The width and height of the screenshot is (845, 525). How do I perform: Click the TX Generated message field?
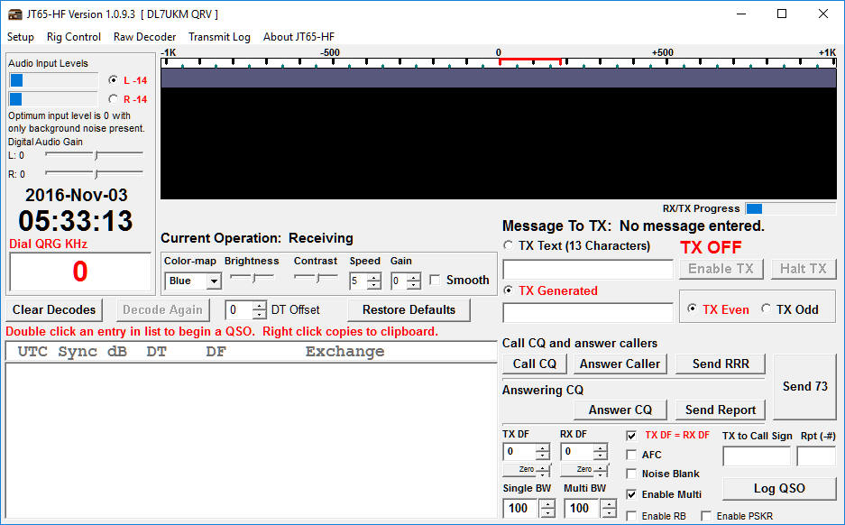(x=588, y=313)
